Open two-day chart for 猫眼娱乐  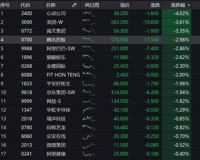point(89,57)
